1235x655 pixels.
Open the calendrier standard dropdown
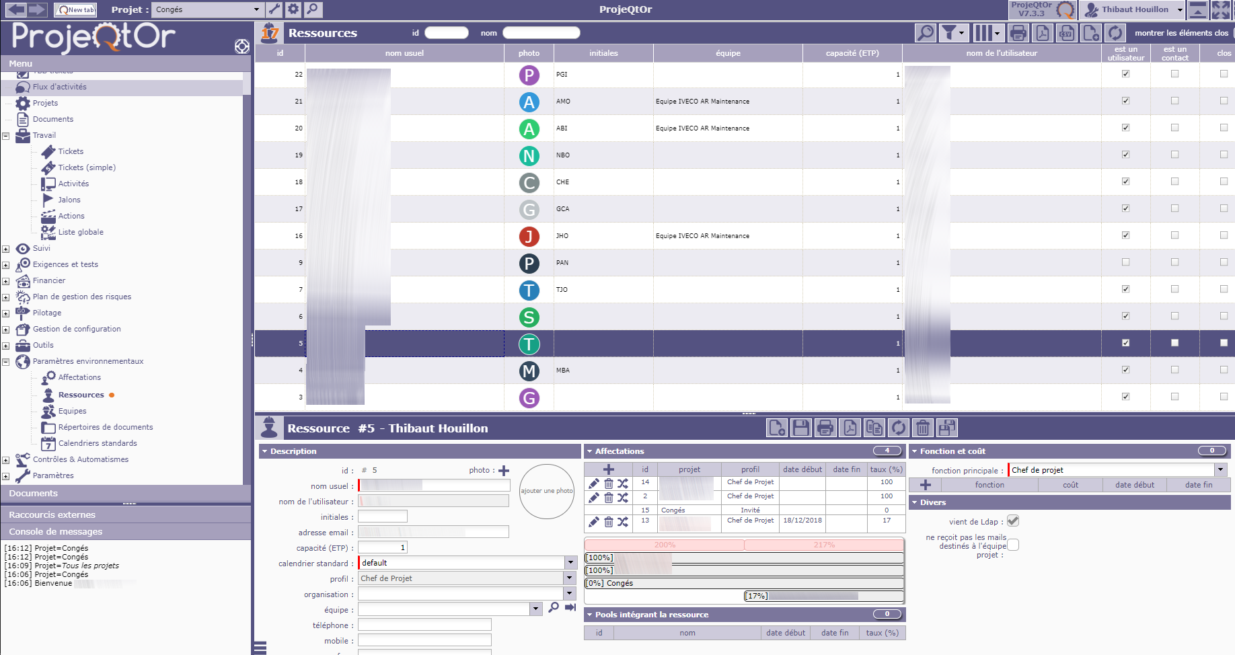click(570, 562)
